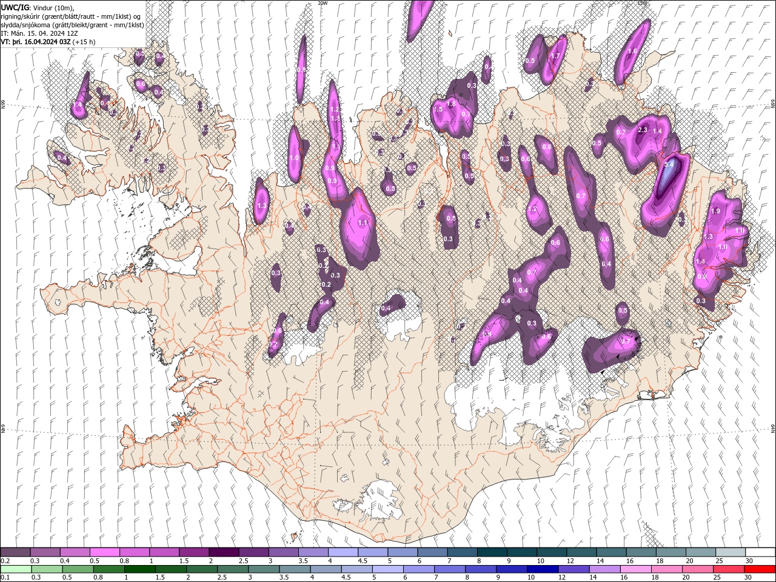This screenshot has width=776, height=582.
Task: Click the 'slydda/snjókoma' legend description line
Action: (73, 25)
